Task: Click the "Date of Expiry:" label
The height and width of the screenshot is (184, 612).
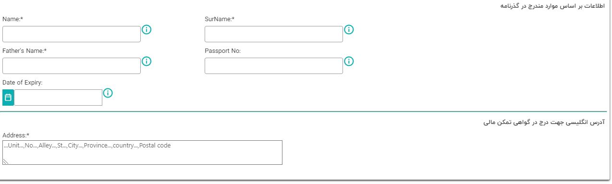Action: [23, 83]
